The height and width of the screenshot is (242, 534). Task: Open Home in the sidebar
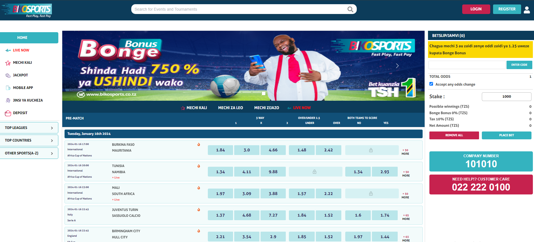(29, 38)
